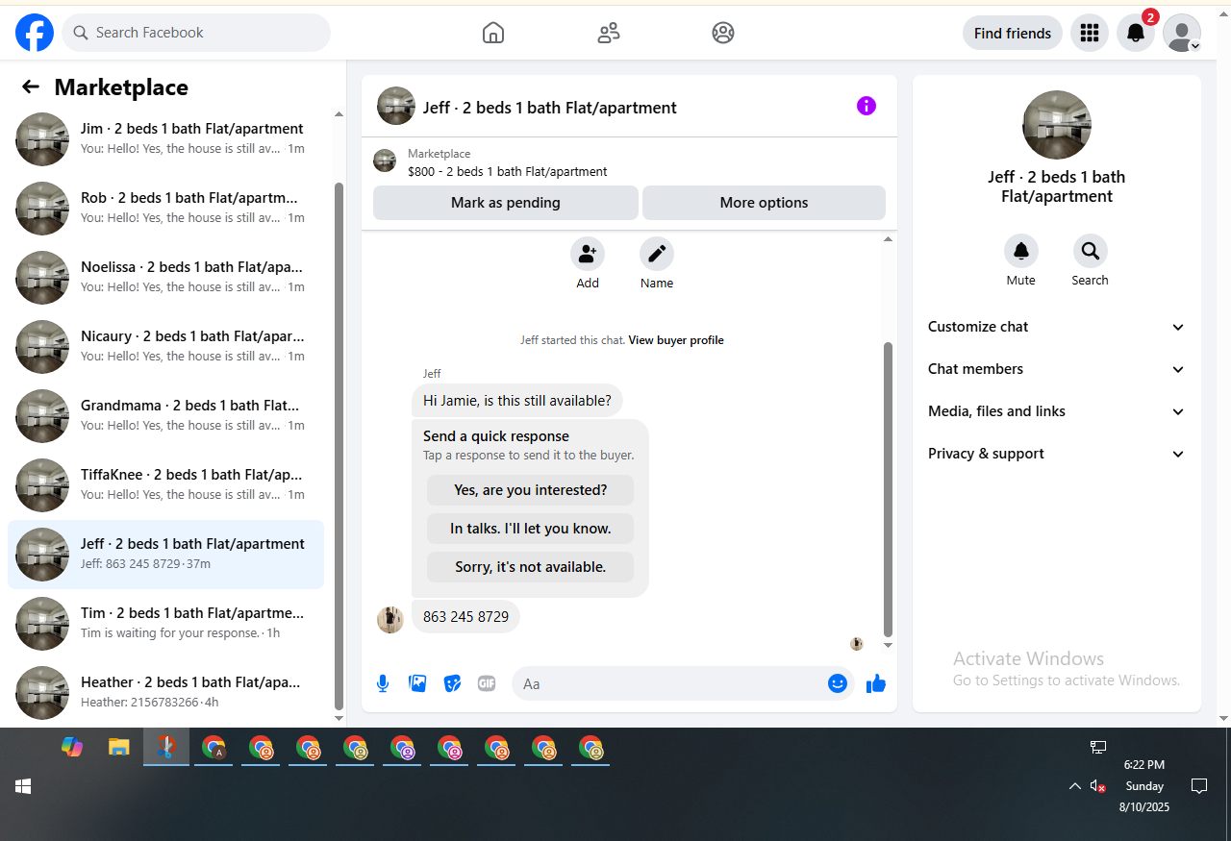1231x841 pixels.
Task: Open the Heather conversation
Action: point(165,693)
